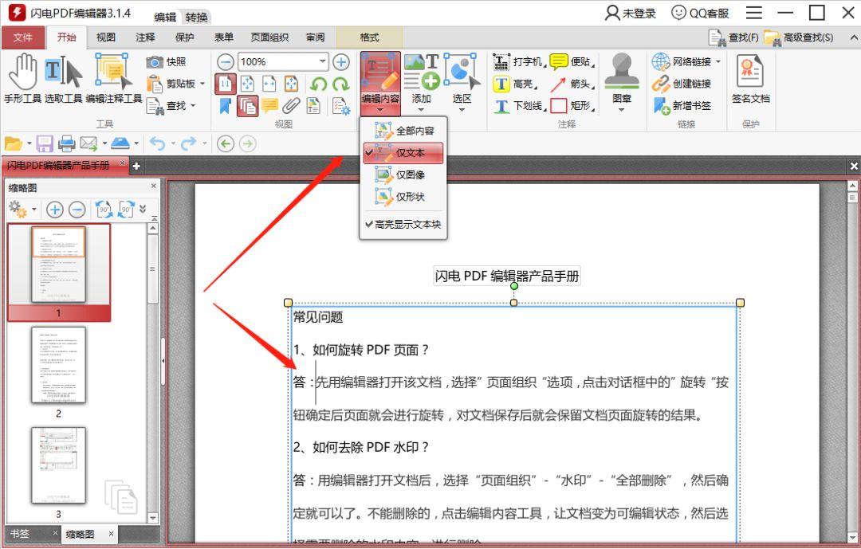Expand the 查找 dropdown in tools group
Screen dimensions: 861x549
coord(193,106)
